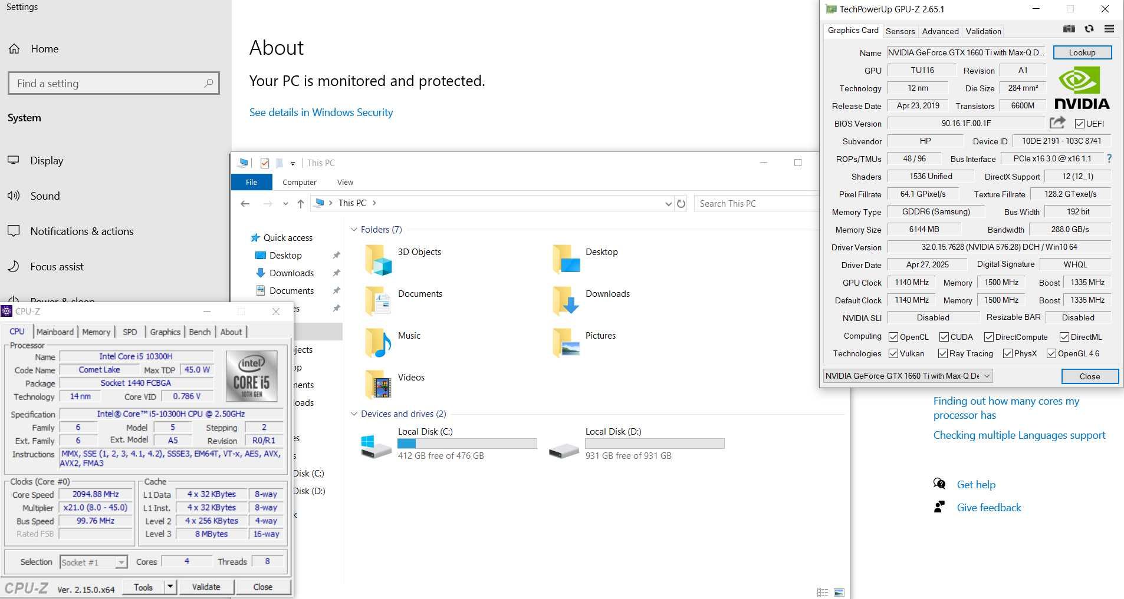Click the Lookup button in GPU-Z

pos(1082,52)
